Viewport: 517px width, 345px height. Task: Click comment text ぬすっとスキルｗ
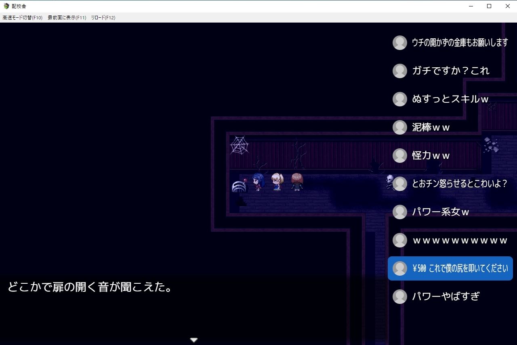tap(450, 99)
